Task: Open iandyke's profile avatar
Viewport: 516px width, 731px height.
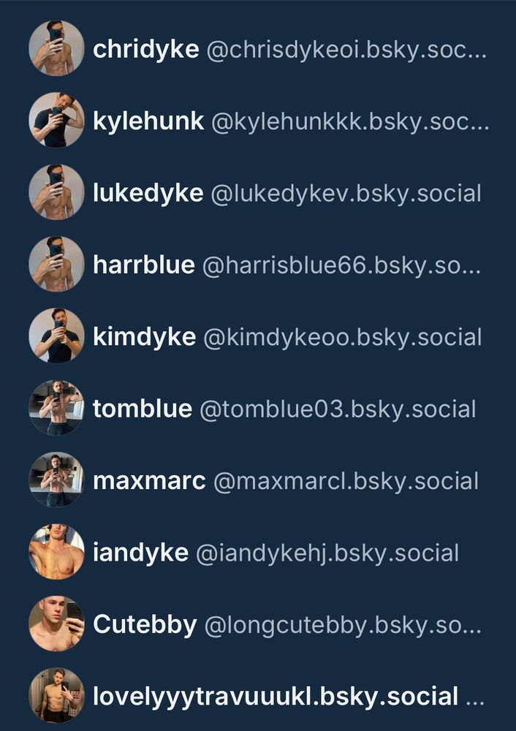Action: pyautogui.click(x=56, y=551)
